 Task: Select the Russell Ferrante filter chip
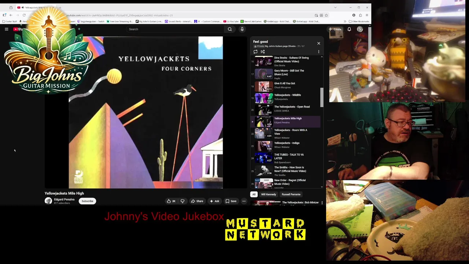point(291,194)
